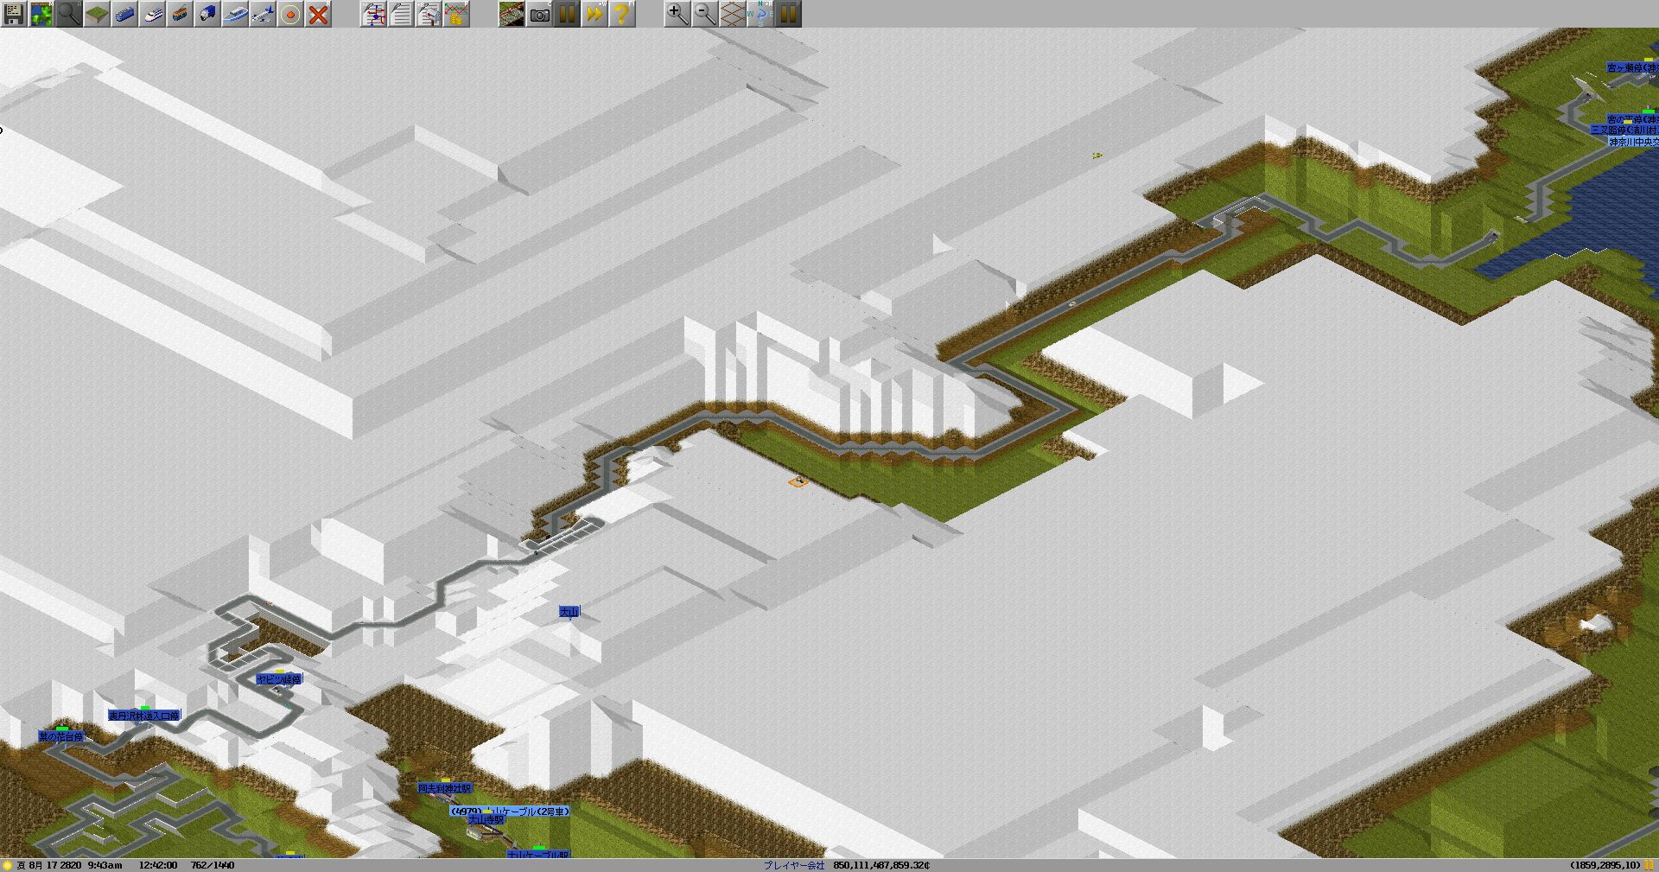Click the 850,111,487,859.32¢ balance
The height and width of the screenshot is (872, 1659).
[881, 865]
